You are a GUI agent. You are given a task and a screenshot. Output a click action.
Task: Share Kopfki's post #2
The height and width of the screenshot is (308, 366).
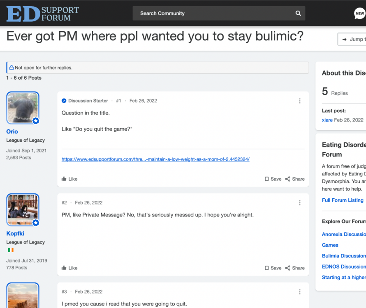point(295,268)
